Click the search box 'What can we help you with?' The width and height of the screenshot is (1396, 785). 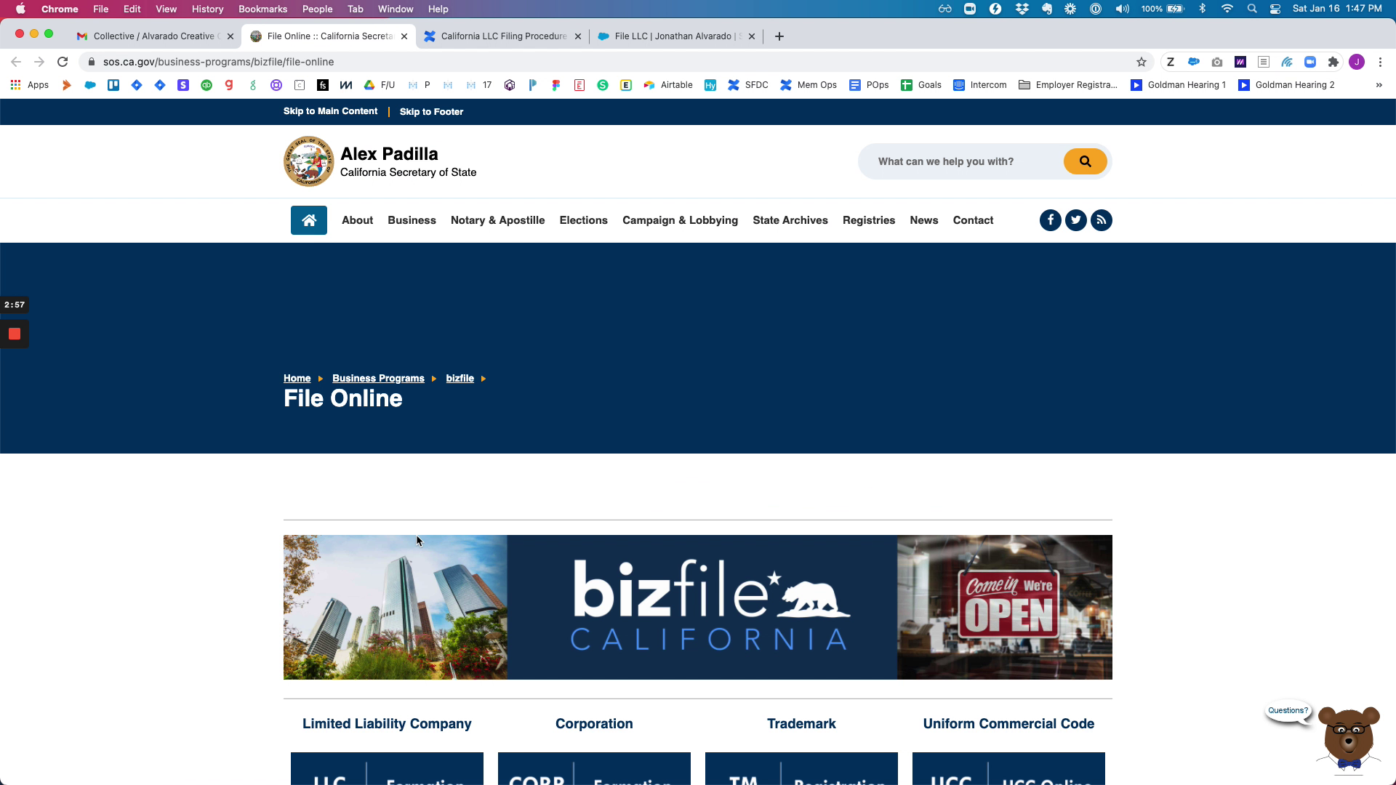coord(960,161)
